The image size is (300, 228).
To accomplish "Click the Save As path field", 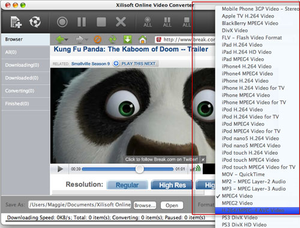I will pos(80,205).
